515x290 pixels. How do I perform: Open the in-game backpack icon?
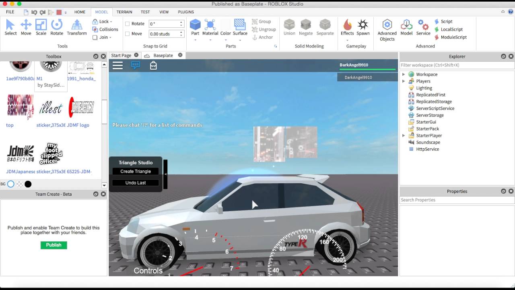pyautogui.click(x=153, y=65)
